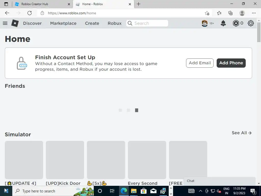Screen dimensions: 261x196
Task: Open the Action Center notifications
Action: pos(253,191)
